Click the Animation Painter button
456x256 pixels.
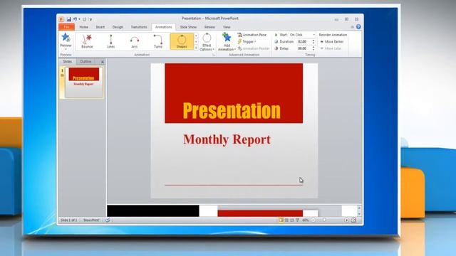click(x=254, y=48)
